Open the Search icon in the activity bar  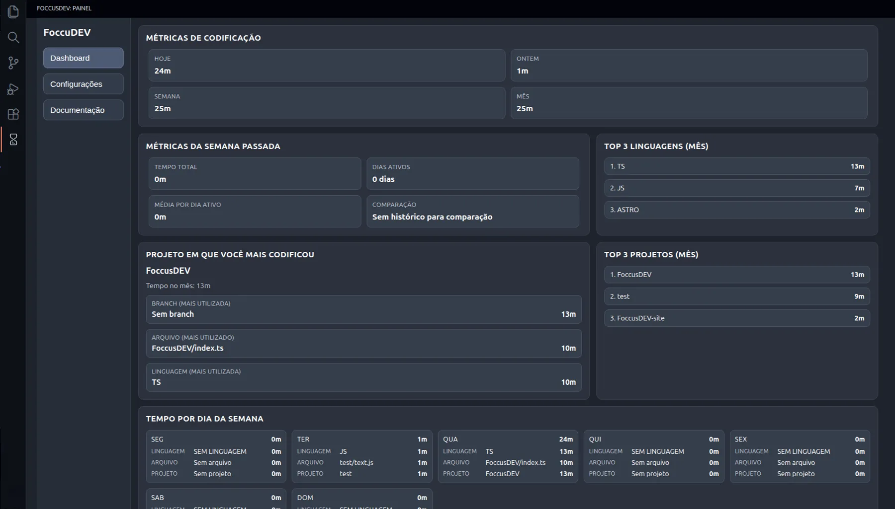click(x=13, y=37)
